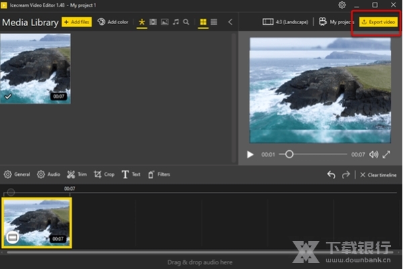Open the Filters tool

click(x=159, y=174)
